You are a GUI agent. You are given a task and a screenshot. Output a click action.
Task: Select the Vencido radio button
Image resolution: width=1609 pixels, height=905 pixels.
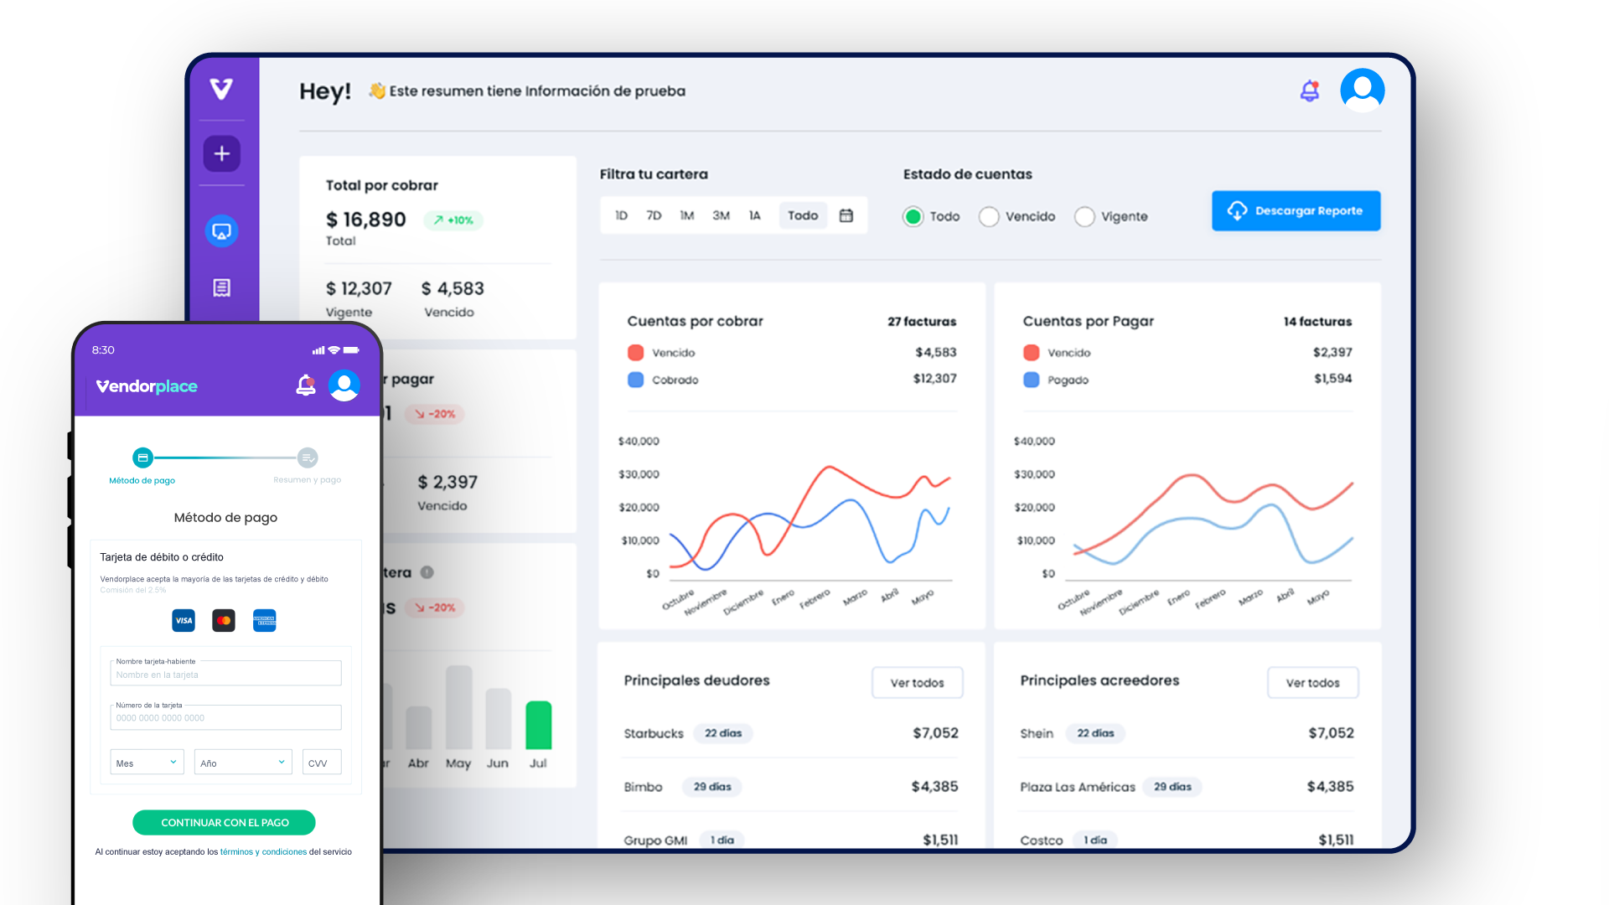click(x=990, y=216)
